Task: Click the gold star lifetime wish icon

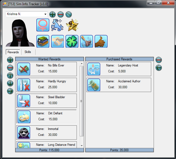Action: [72, 25]
